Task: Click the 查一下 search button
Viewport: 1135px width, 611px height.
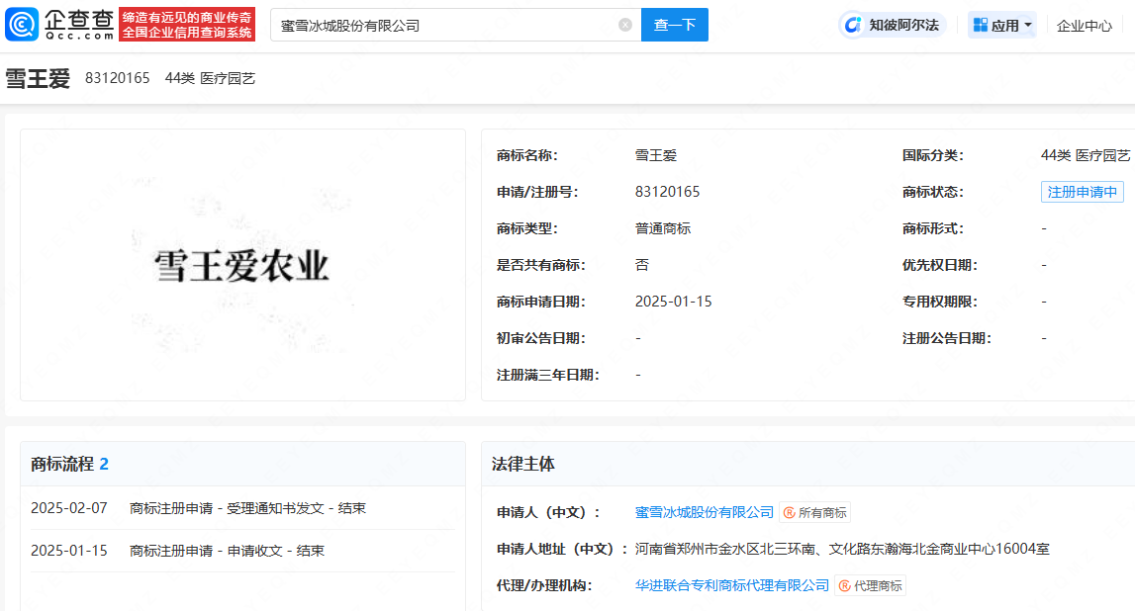Action: (x=675, y=25)
